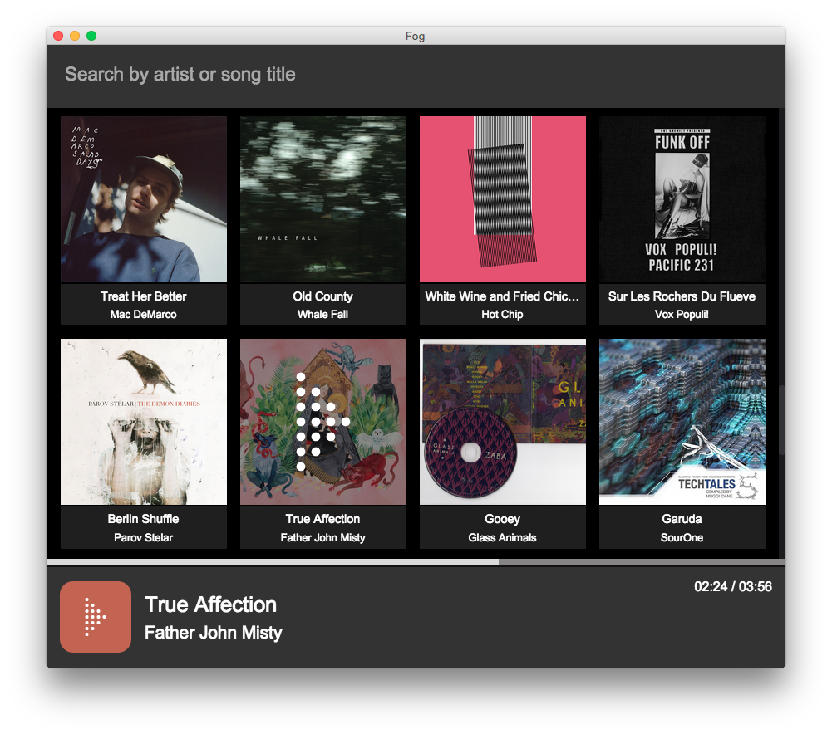Click the artist name 'Glass Animals'
The width and height of the screenshot is (832, 734).
click(503, 537)
